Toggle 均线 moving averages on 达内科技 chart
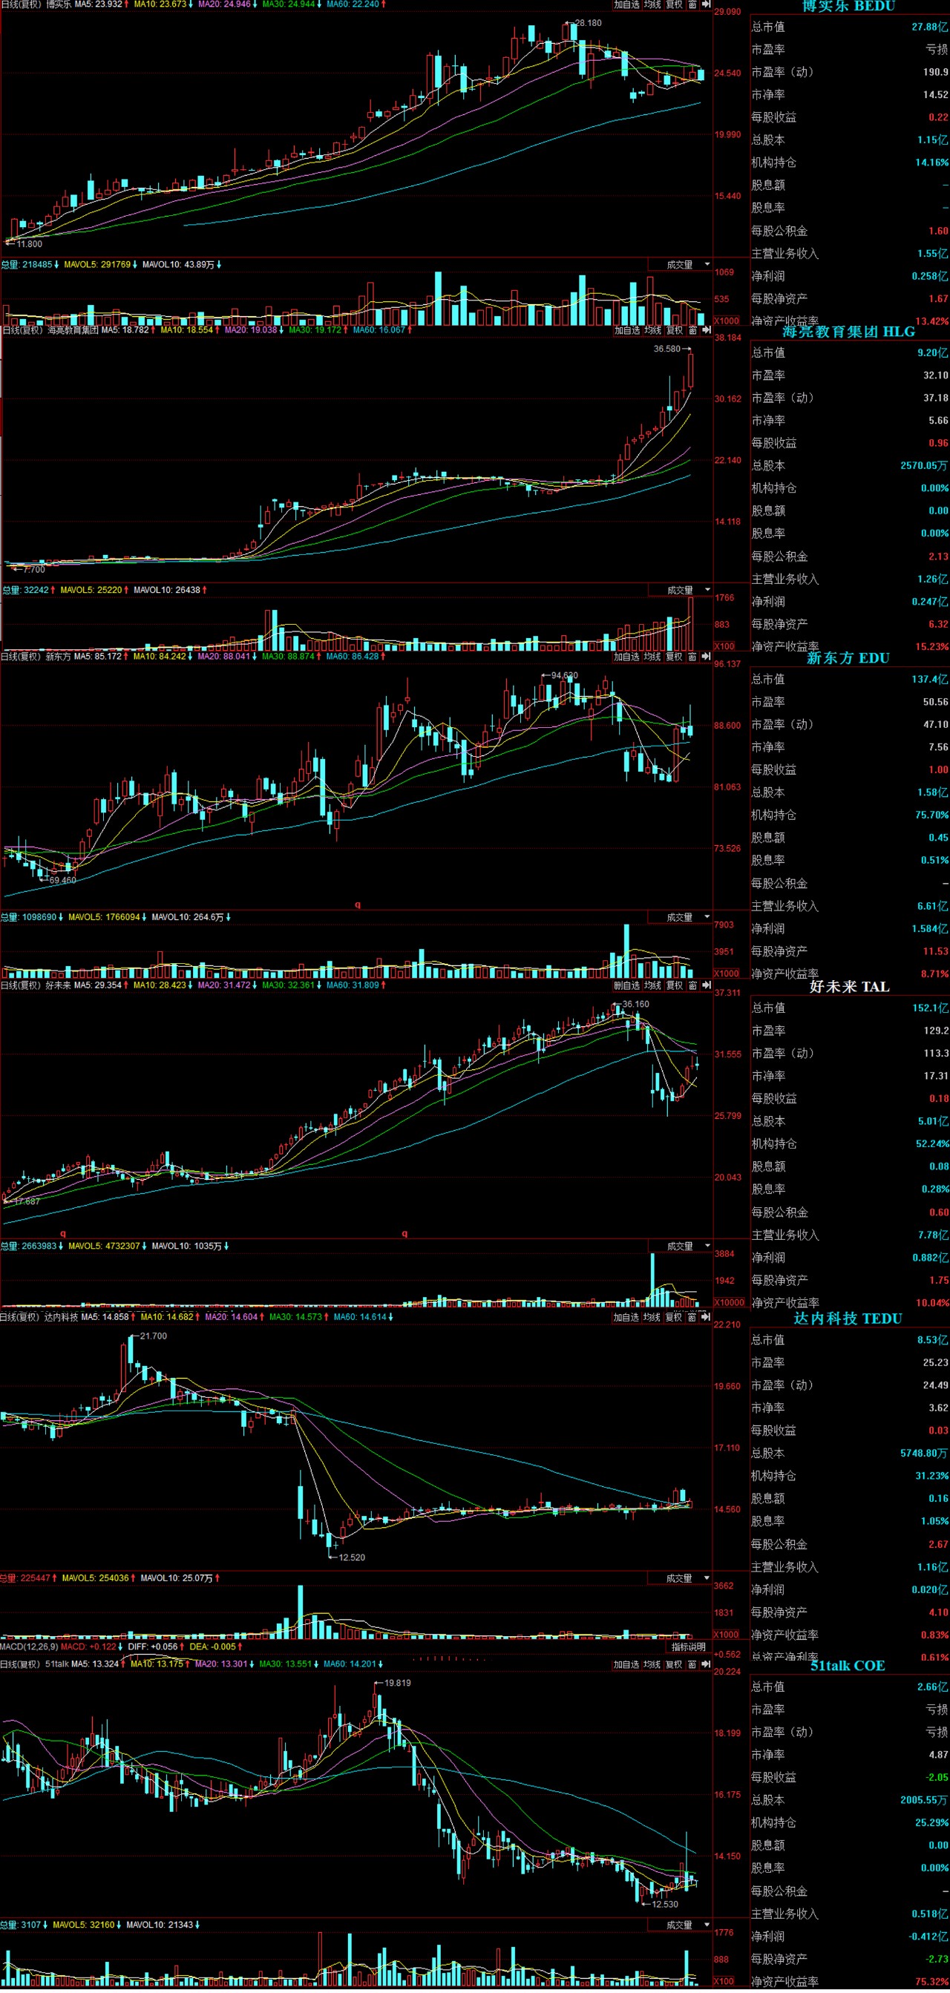950x1993 pixels. point(652,1318)
